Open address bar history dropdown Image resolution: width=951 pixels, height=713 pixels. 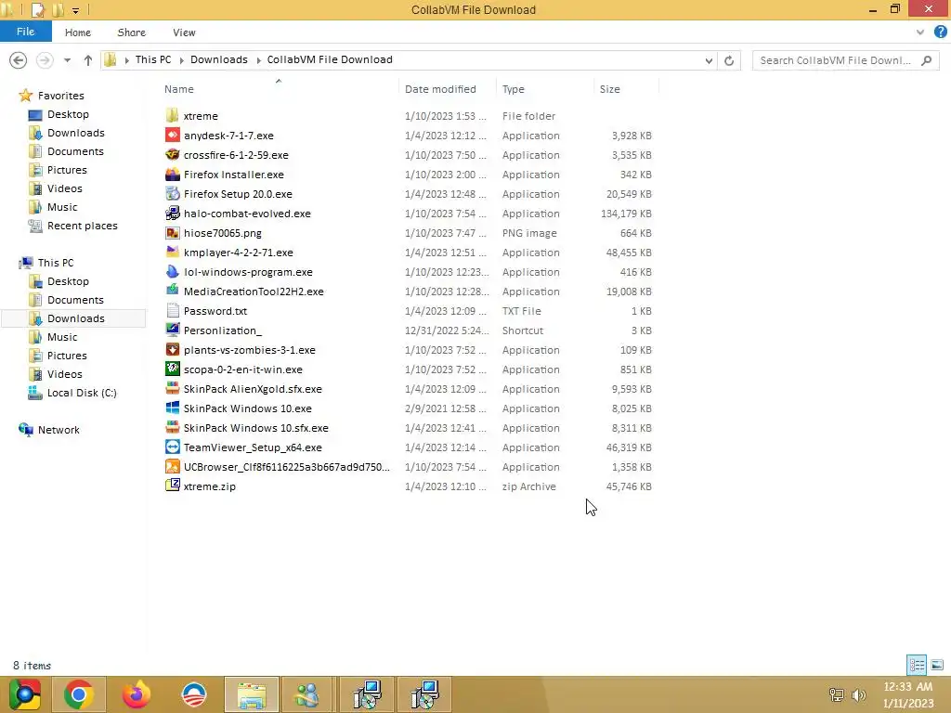coord(709,60)
